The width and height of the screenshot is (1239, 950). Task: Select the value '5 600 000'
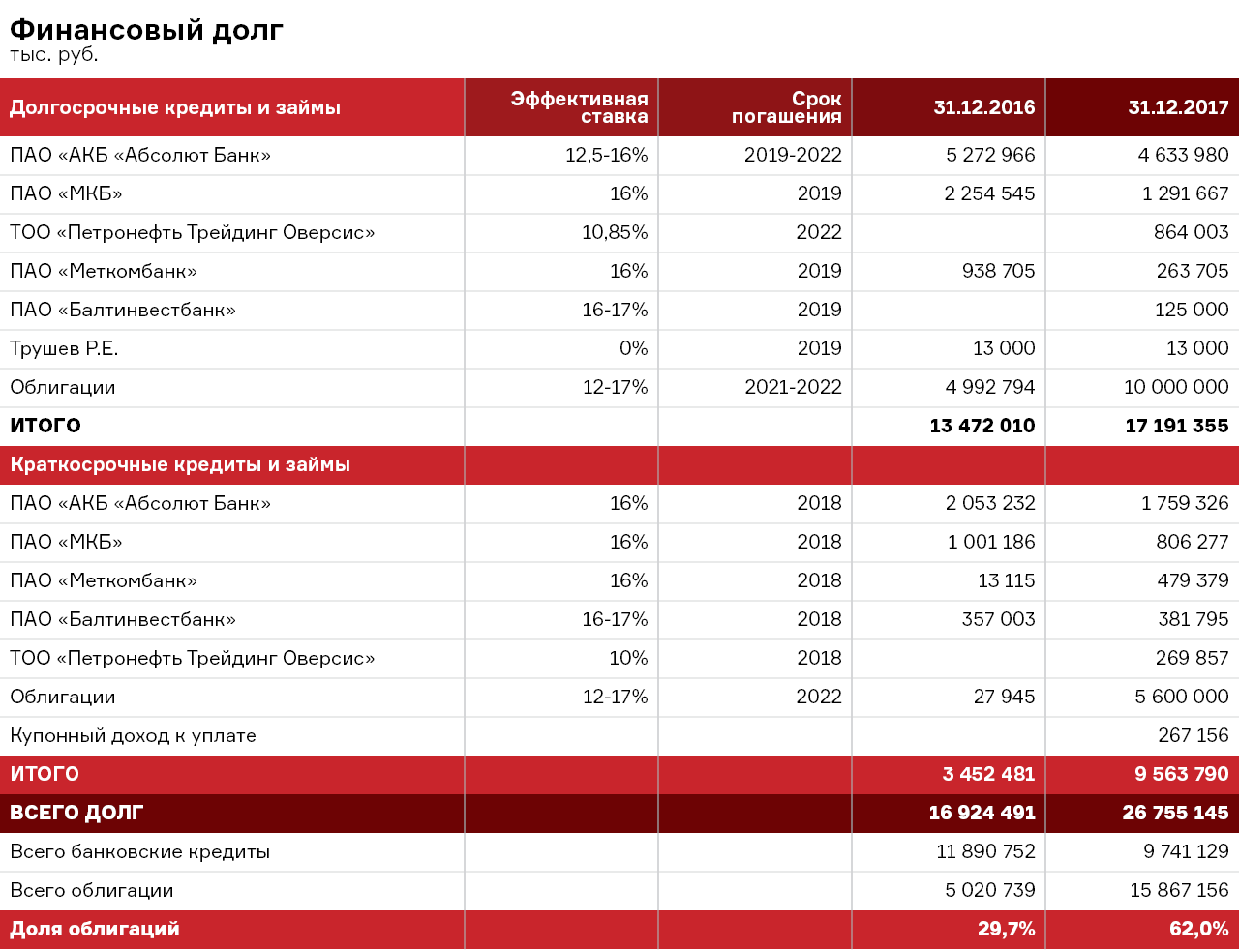point(1182,697)
